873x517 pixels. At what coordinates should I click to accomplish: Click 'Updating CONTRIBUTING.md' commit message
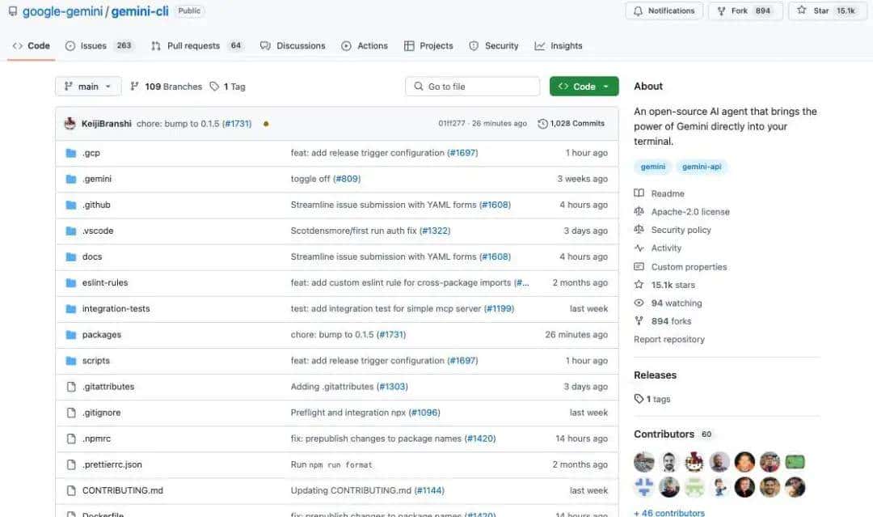[351, 491]
